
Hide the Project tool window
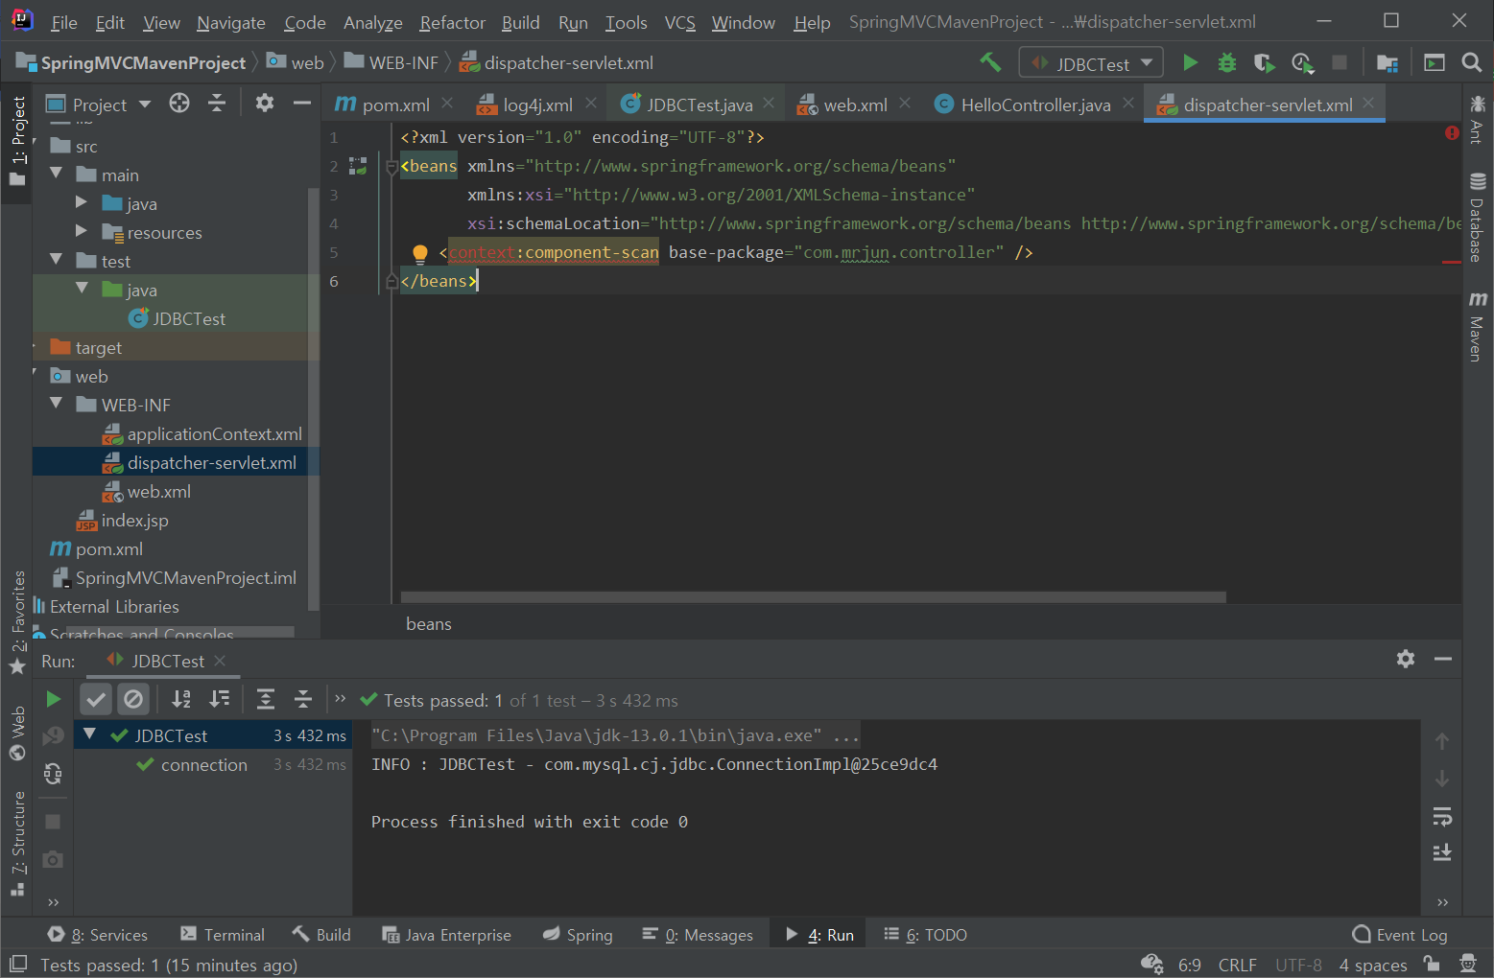click(x=301, y=104)
